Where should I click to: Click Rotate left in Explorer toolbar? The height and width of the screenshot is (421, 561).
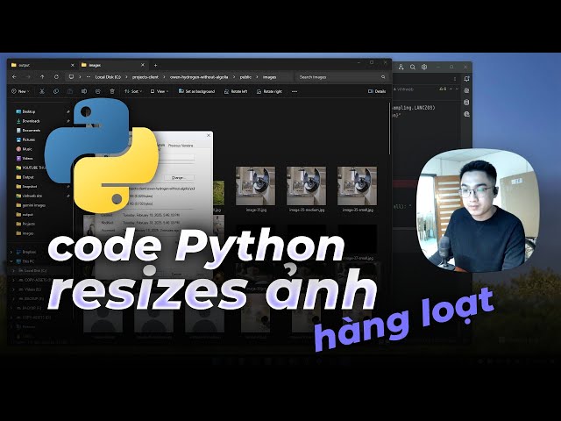(236, 91)
